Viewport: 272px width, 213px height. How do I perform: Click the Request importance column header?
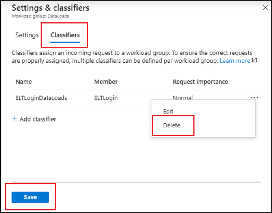coord(200,82)
